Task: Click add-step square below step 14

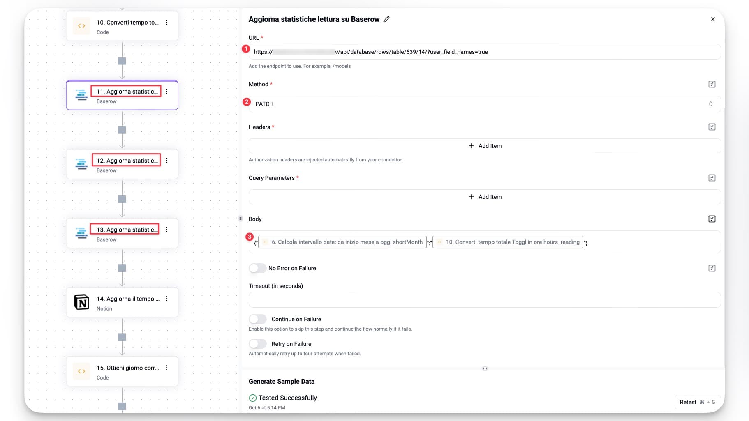Action: [x=122, y=337]
